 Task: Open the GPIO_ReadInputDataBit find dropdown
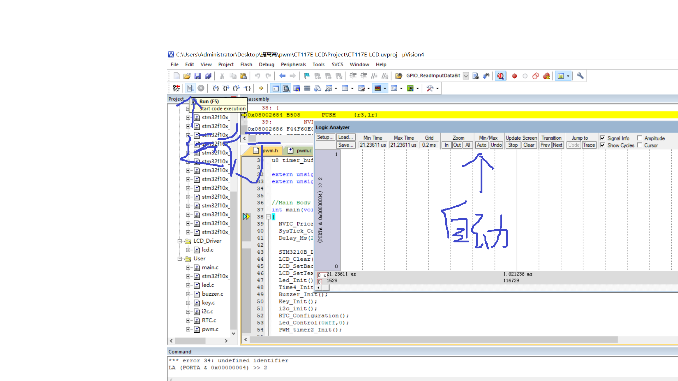(466, 76)
